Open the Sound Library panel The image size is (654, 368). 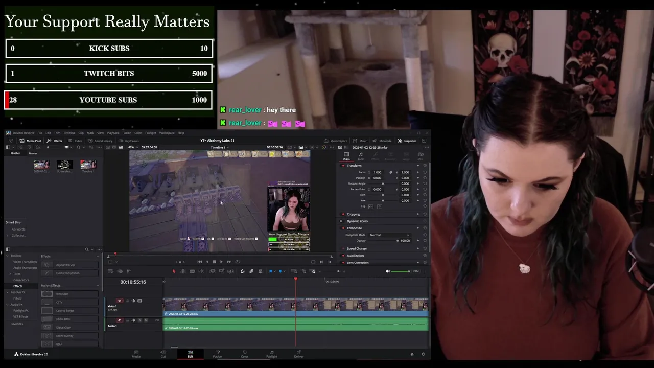click(100, 141)
